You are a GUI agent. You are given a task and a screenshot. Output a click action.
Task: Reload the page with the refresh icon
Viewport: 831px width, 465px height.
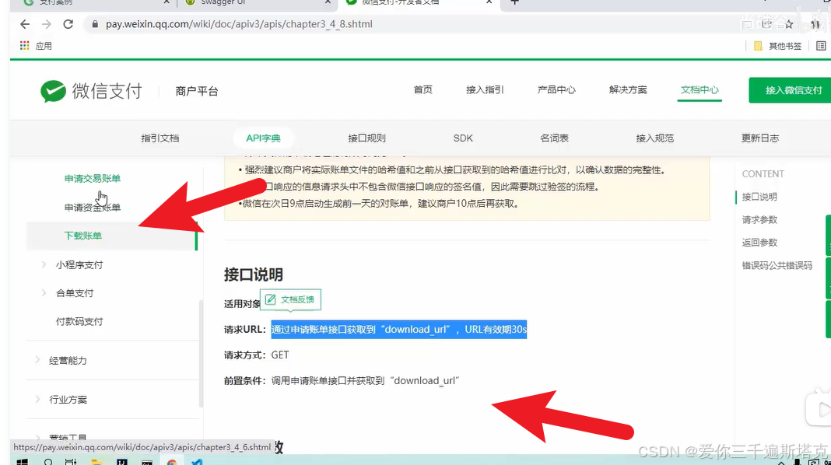click(68, 24)
